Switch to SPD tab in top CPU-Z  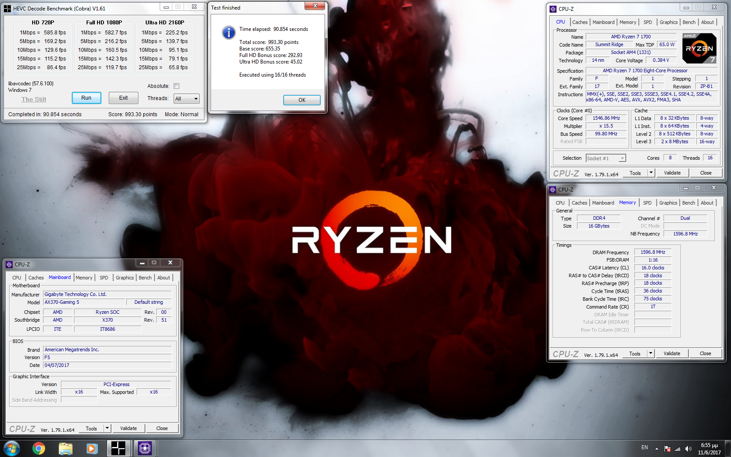coord(648,22)
